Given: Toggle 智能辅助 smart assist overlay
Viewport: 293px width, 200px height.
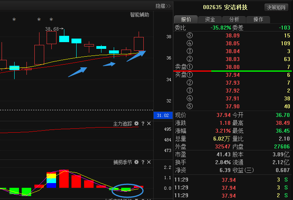Looking at the screenshot, I should tap(140, 15).
